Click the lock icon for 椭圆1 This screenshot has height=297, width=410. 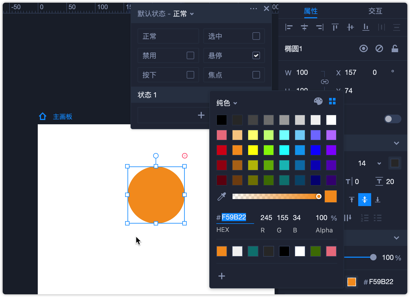click(x=395, y=49)
